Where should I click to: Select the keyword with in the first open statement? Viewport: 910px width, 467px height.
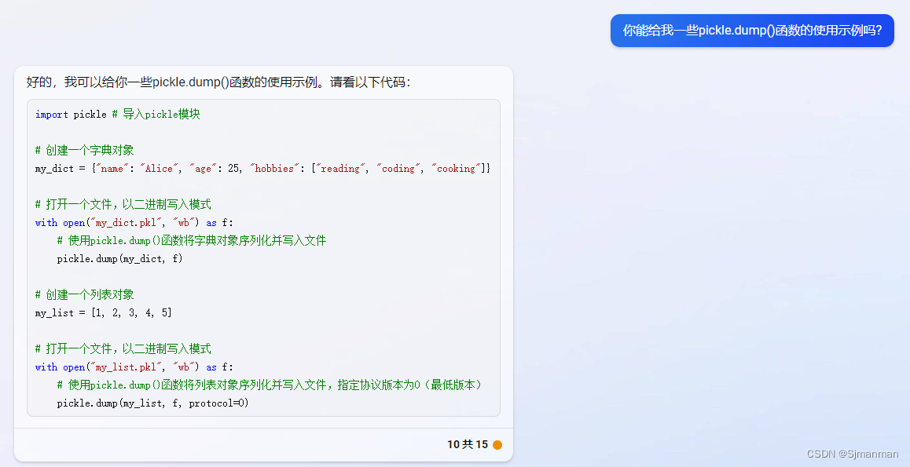click(x=46, y=222)
